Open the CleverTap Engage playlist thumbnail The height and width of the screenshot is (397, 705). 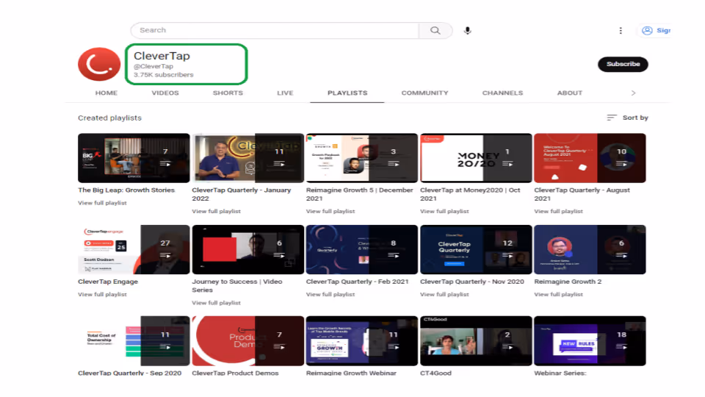(x=134, y=249)
